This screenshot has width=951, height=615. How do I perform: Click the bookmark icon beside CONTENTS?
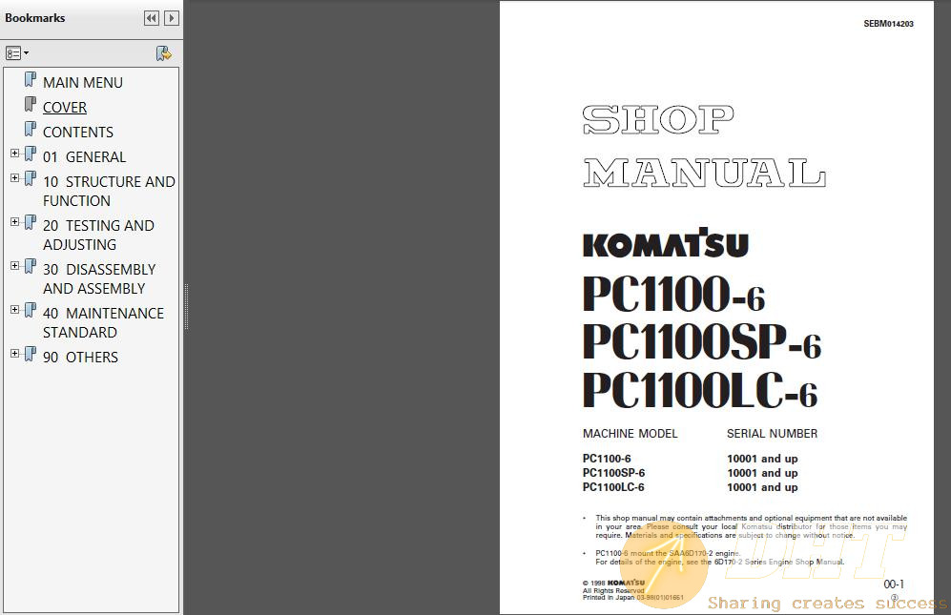(x=31, y=130)
